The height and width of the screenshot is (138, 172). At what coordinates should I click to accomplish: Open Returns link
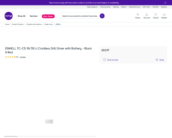(x=124, y=7)
